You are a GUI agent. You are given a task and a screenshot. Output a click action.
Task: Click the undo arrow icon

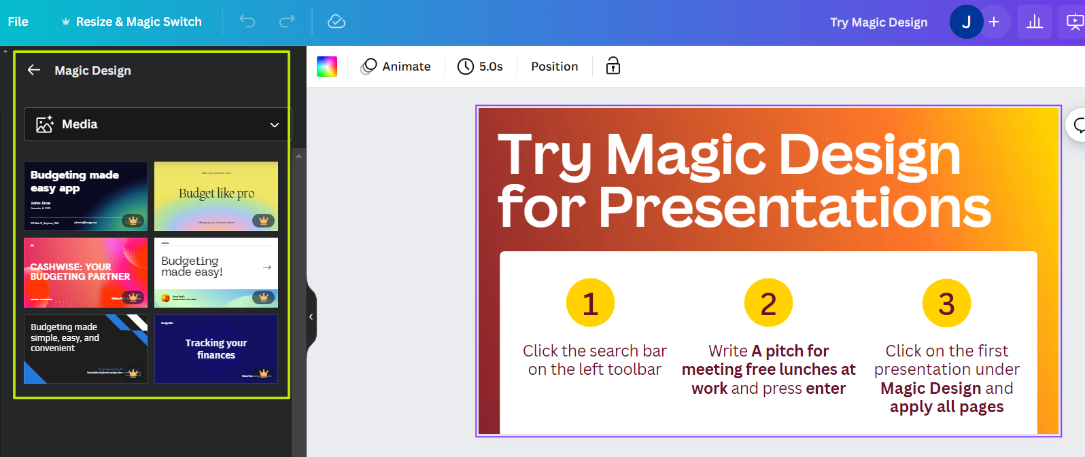pos(247,22)
